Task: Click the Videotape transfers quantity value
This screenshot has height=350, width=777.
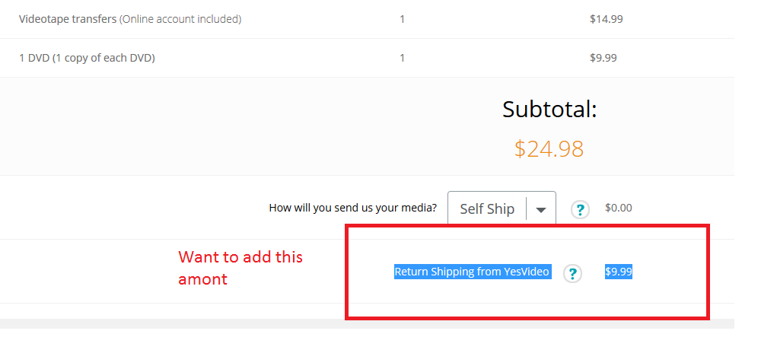Action: pyautogui.click(x=402, y=19)
